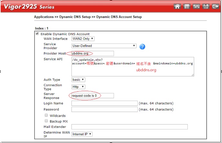Image resolution: width=222 pixels, height=143 pixels.
Task: Toggle Enable Dynamic DNS Account checkbox
Action: coord(37,34)
